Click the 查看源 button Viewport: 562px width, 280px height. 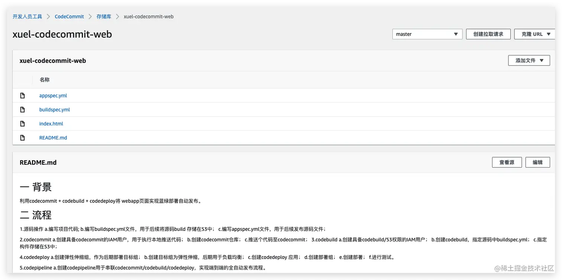pos(507,162)
